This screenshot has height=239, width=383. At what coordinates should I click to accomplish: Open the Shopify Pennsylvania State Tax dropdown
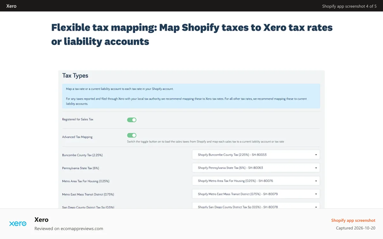point(256,168)
